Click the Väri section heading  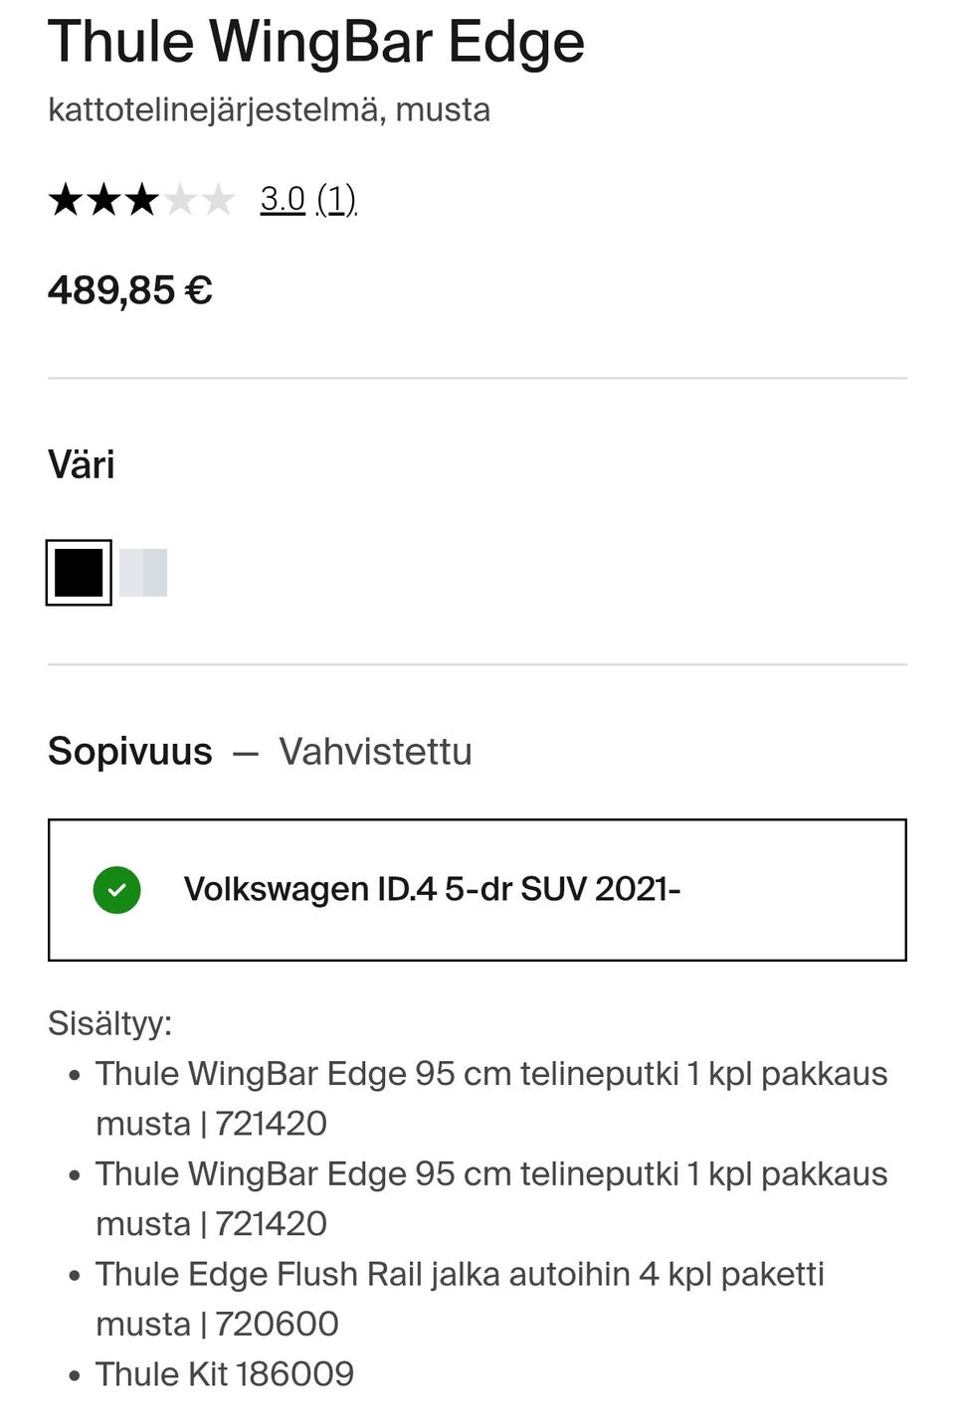pos(82,464)
